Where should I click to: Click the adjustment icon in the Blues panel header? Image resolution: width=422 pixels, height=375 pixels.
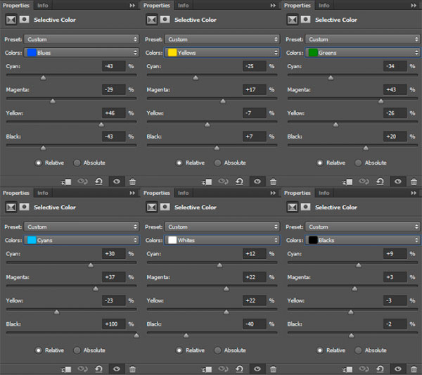tap(11, 20)
